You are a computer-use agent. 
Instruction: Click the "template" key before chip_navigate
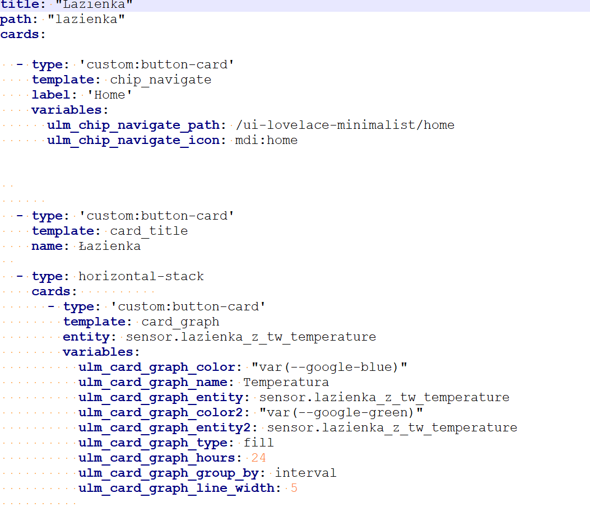[x=63, y=80]
